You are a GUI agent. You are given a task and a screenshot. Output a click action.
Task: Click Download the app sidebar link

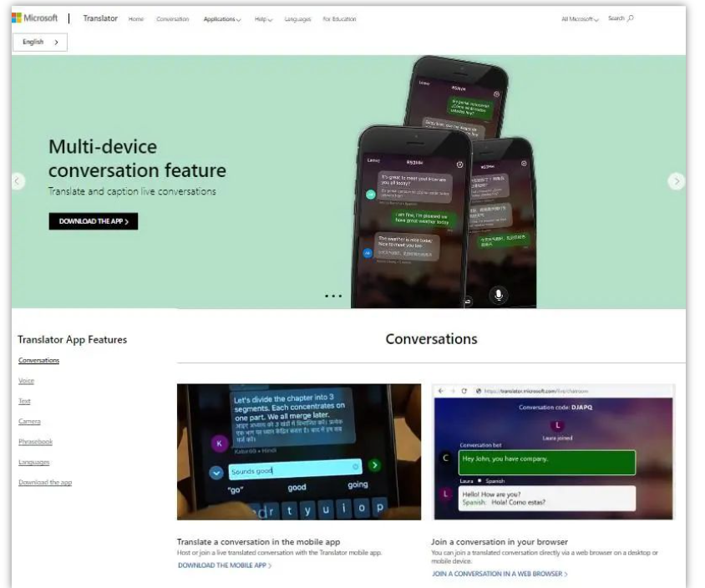pos(45,483)
